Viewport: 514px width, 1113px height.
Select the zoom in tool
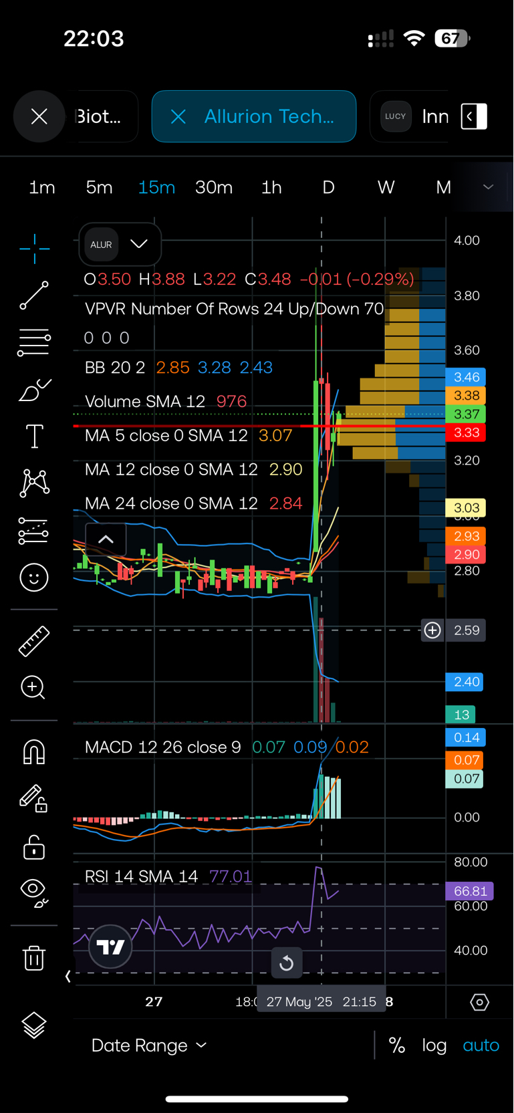coord(33,687)
